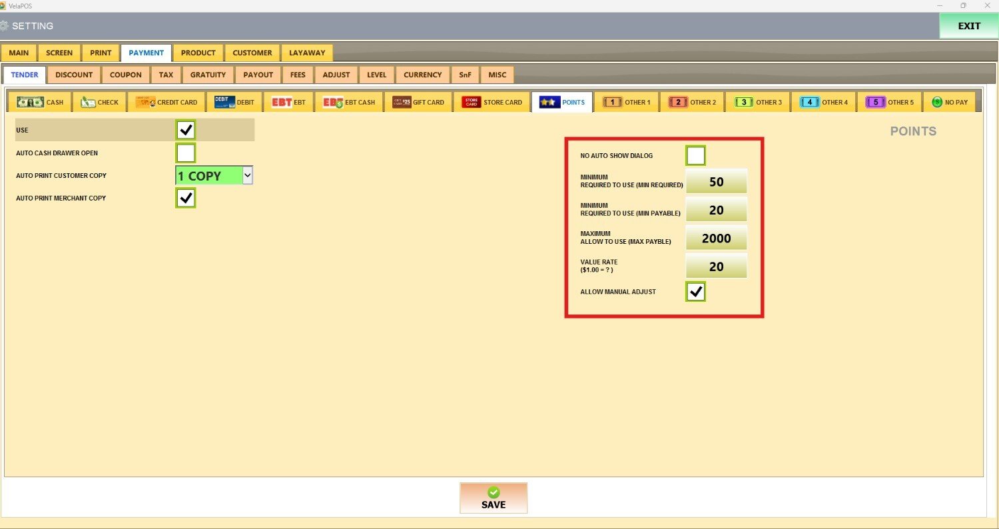
Task: Click the Maximum Allow to Use value field
Action: tap(716, 239)
